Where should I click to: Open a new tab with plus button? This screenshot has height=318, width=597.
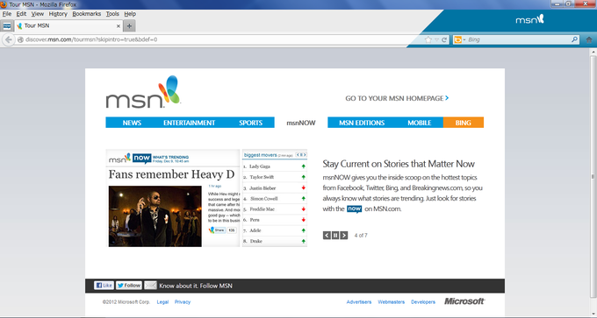(x=129, y=25)
